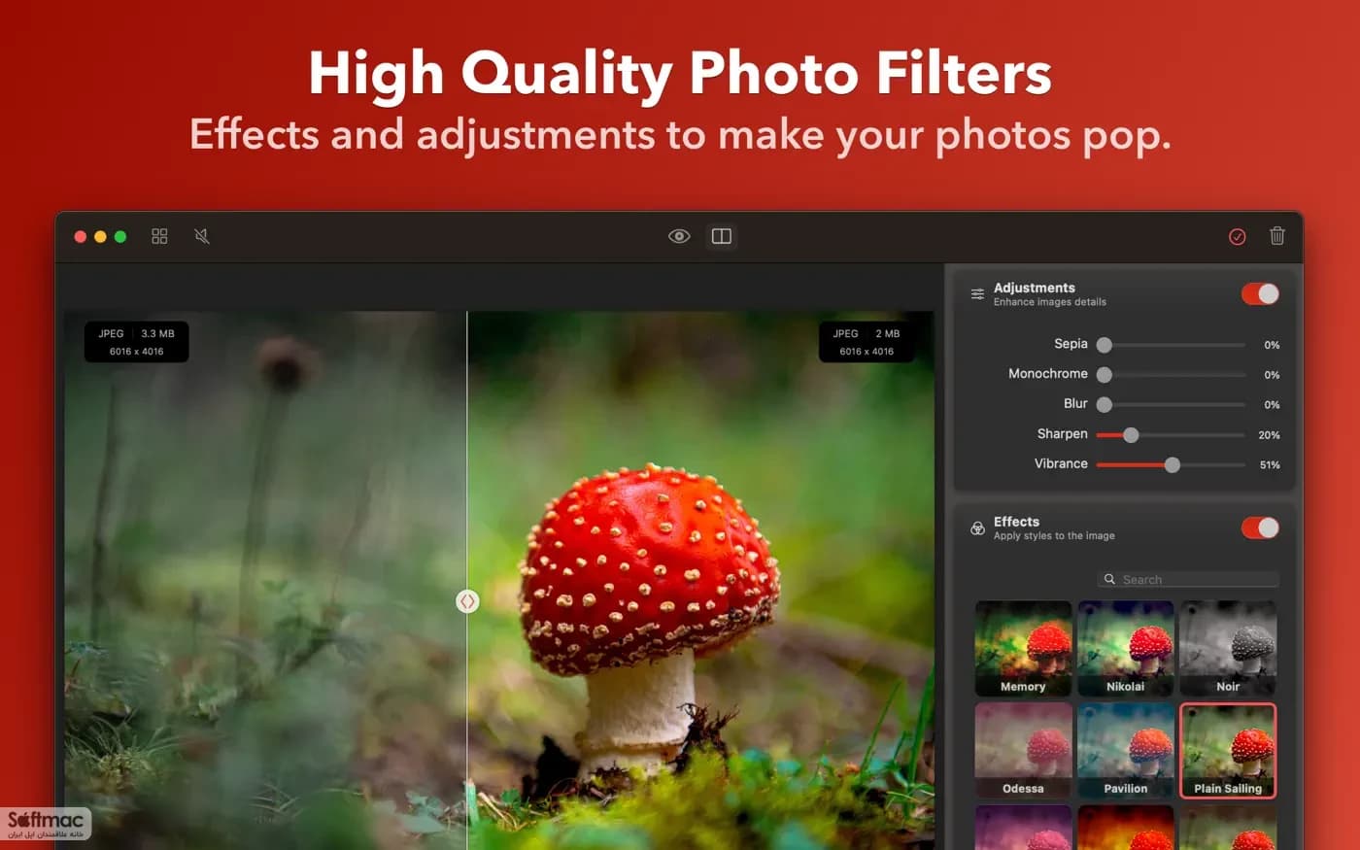Click the trash delete icon
The width and height of the screenshot is (1360, 850).
tap(1277, 235)
